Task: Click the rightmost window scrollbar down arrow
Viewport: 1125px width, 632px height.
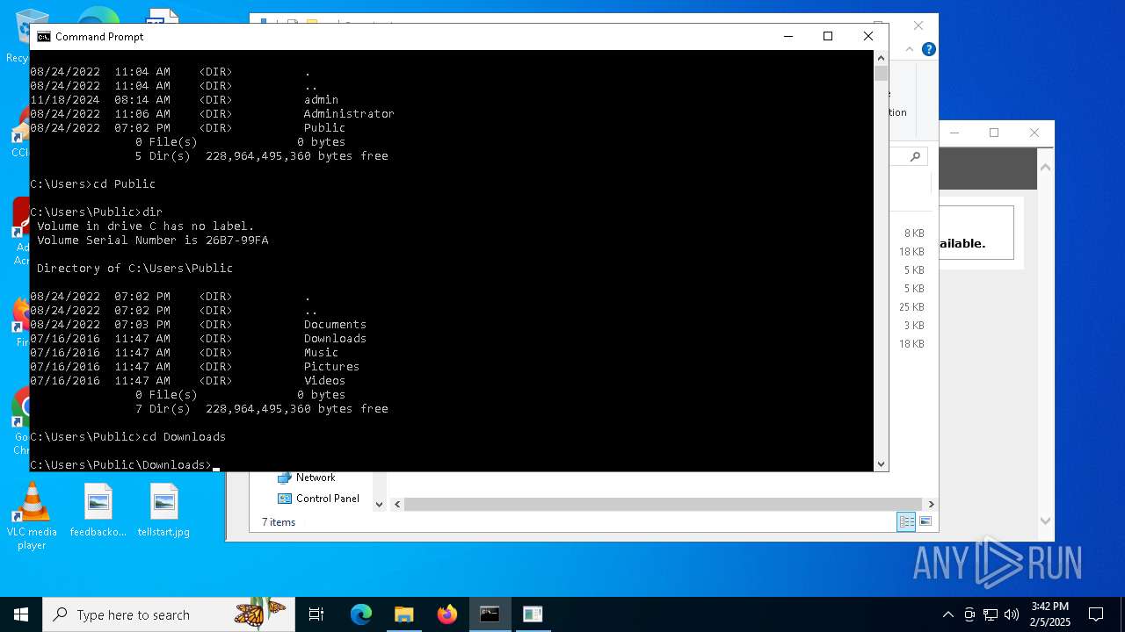Action: pos(1045,521)
